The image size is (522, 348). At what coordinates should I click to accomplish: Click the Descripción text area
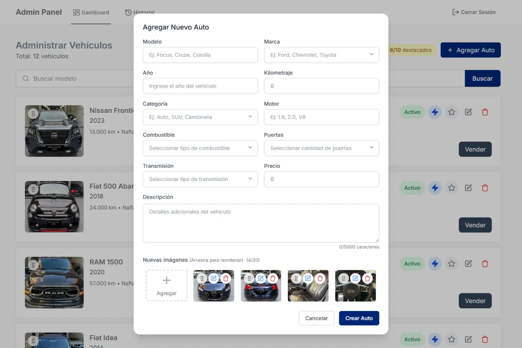tap(261, 223)
